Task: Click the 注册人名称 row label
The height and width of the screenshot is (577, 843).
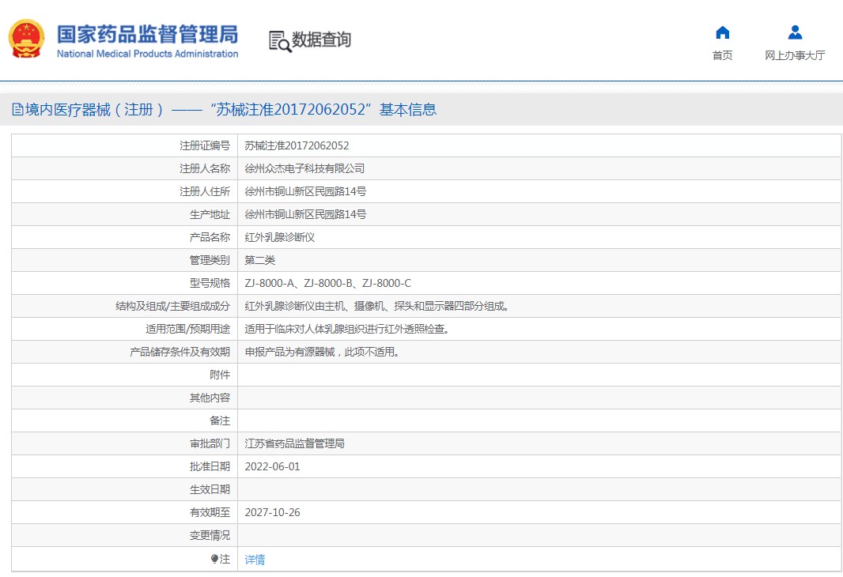Action: (x=204, y=168)
